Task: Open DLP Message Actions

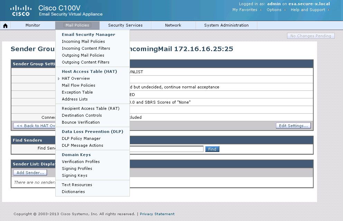Action: pos(83,146)
